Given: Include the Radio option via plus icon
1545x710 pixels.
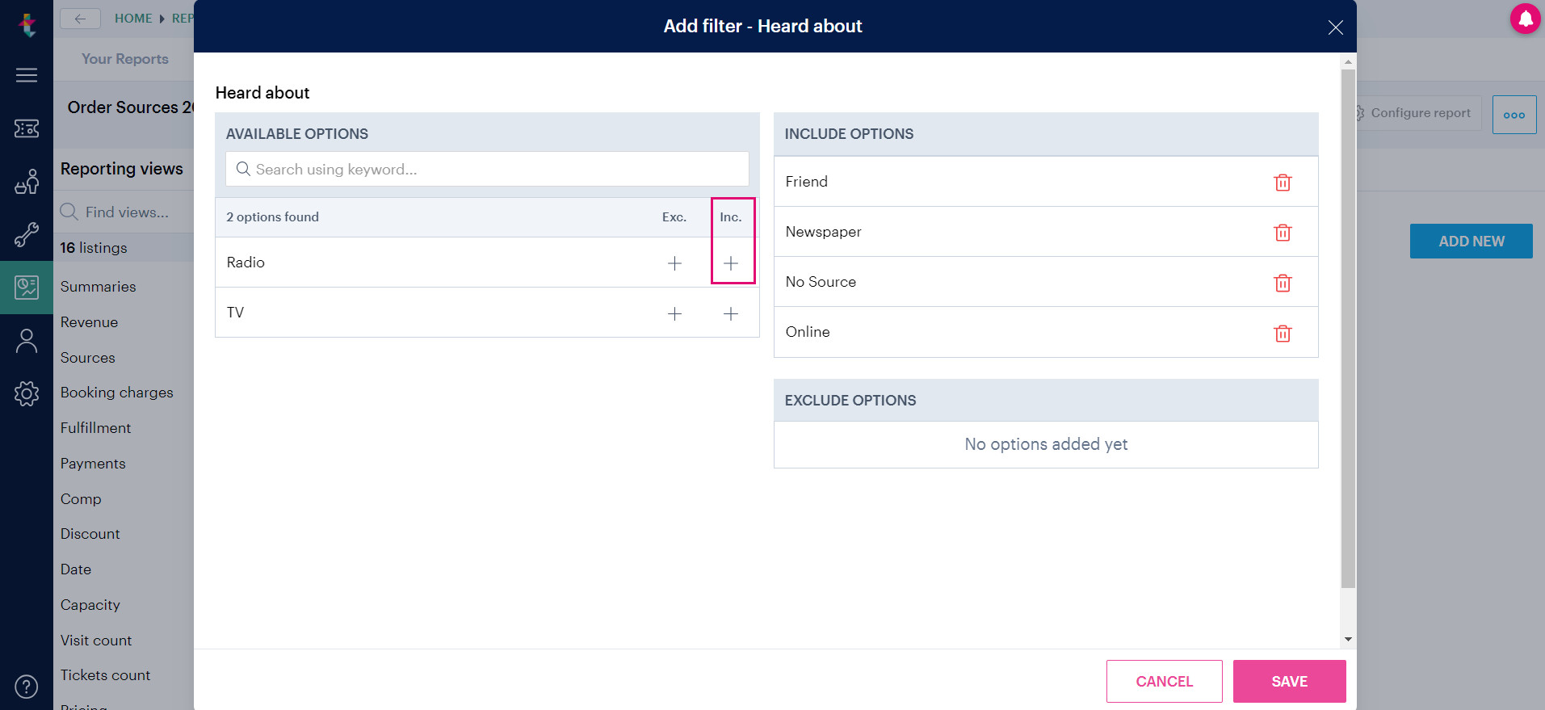Looking at the screenshot, I should click(x=731, y=263).
